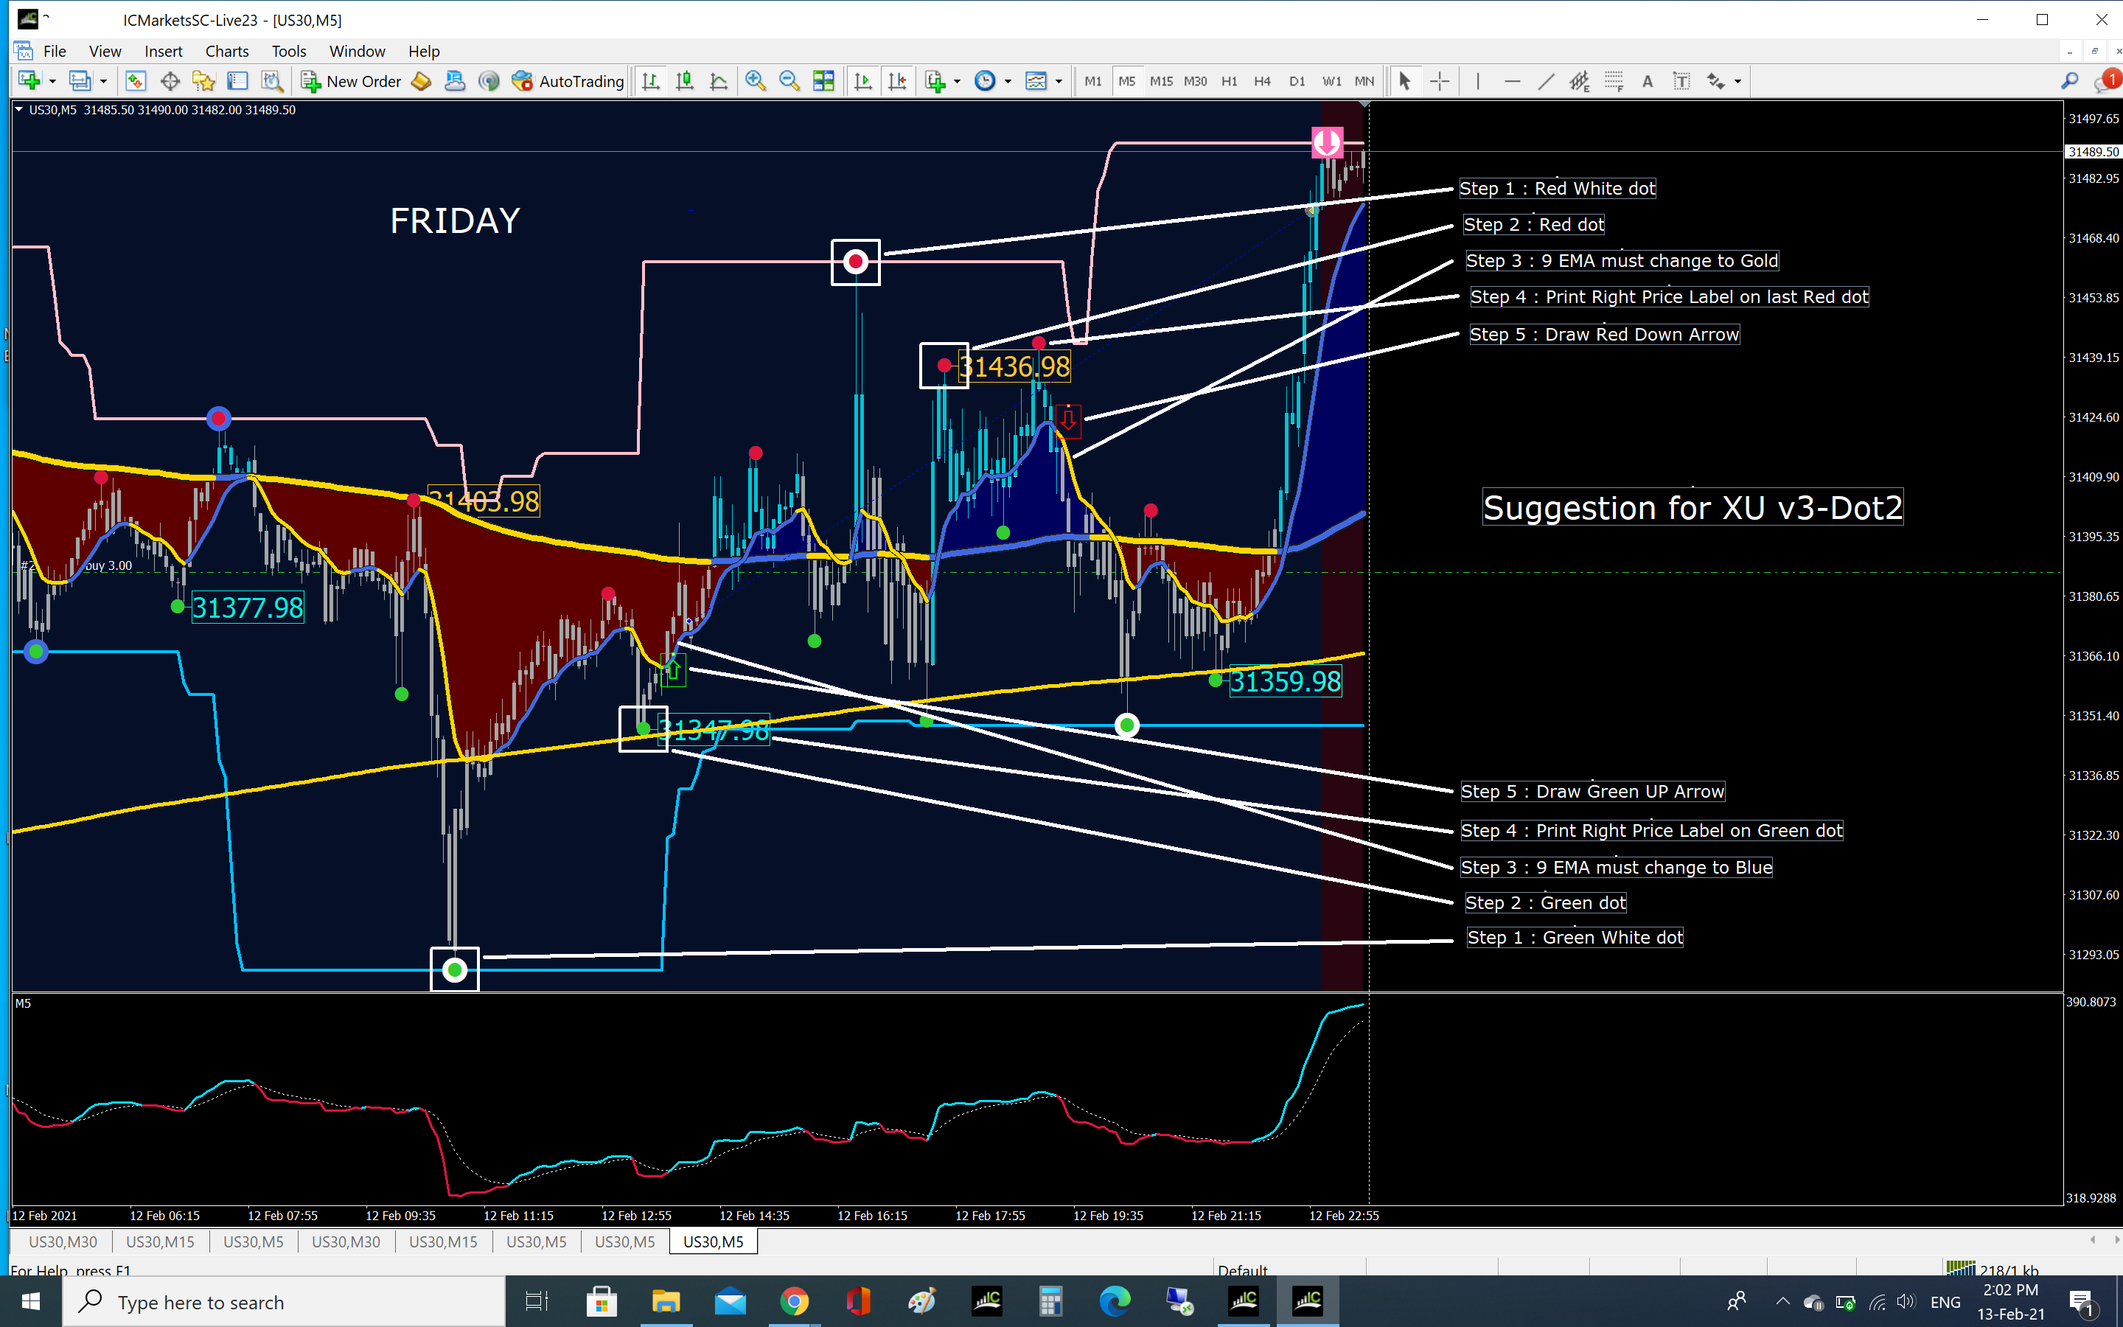Click the Zoom In magnifier icon
The image size is (2123, 1327).
[754, 82]
